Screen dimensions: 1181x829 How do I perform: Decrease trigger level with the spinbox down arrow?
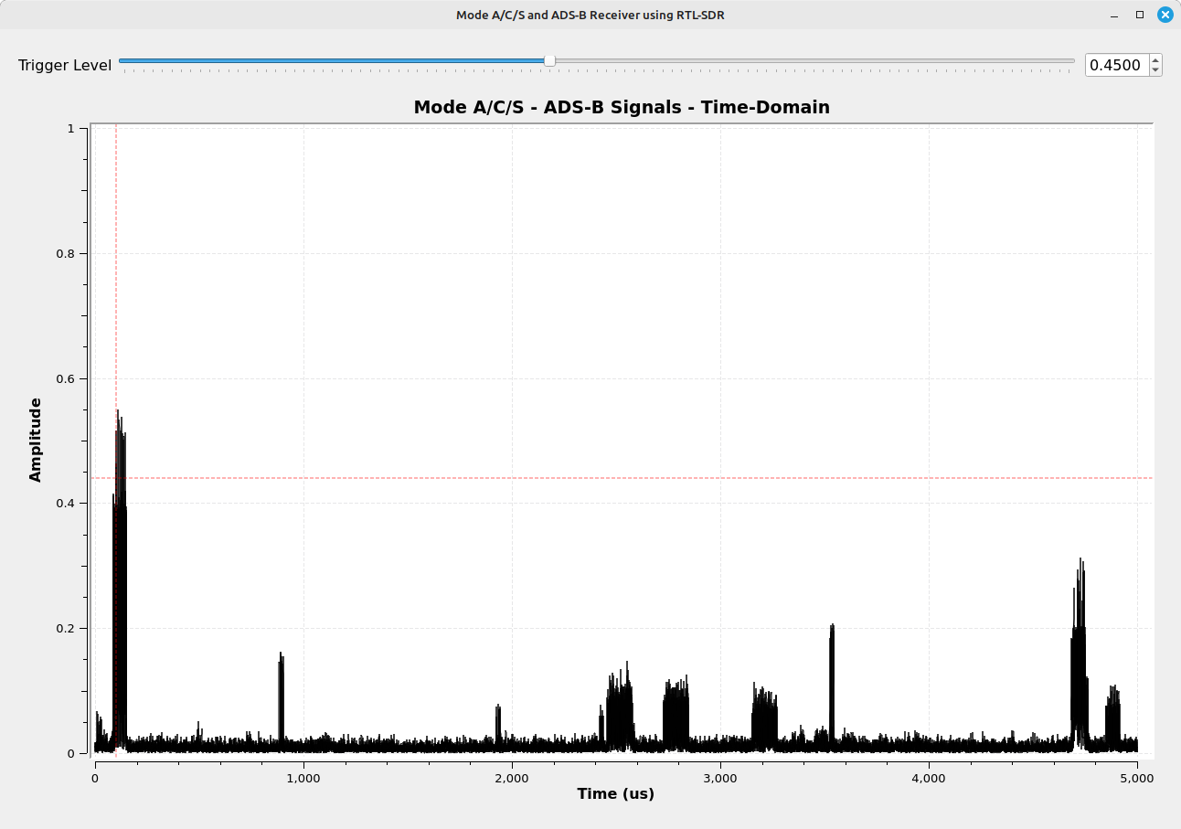pyautogui.click(x=1155, y=70)
